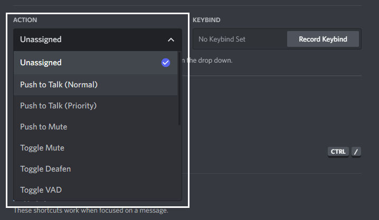Click the scrollbar track below the thumb
This screenshot has width=379, height=220.
(179, 163)
